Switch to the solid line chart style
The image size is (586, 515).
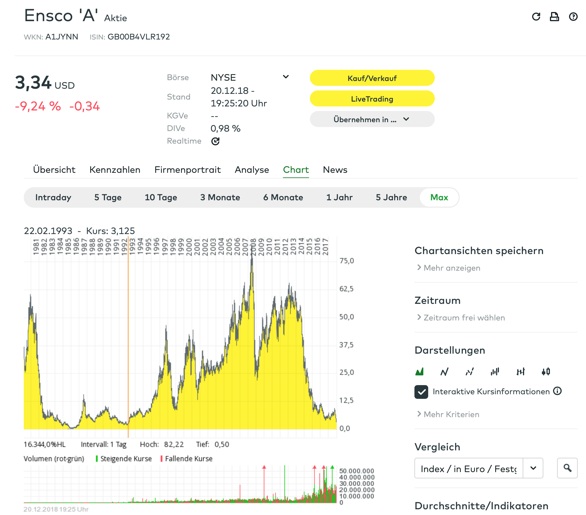445,372
